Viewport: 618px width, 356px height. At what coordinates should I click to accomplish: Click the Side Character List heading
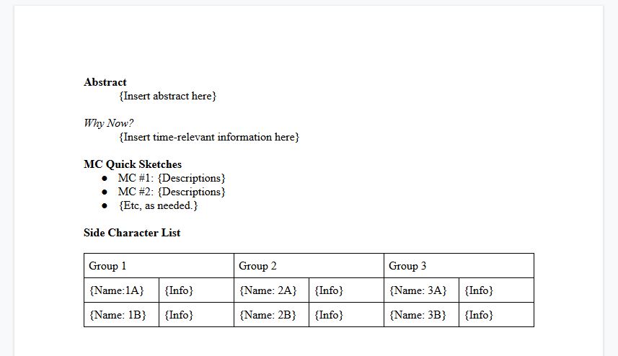[132, 233]
